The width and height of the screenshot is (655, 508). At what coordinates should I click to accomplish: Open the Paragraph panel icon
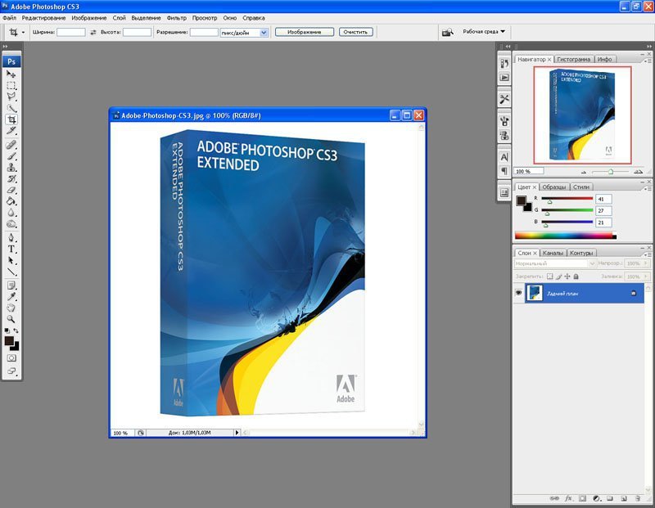pyautogui.click(x=504, y=171)
